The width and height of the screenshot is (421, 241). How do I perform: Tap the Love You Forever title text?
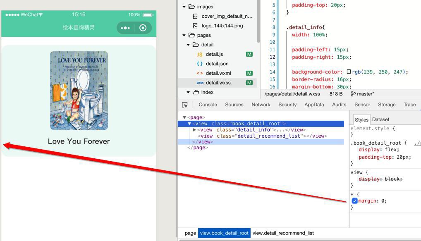point(79,141)
